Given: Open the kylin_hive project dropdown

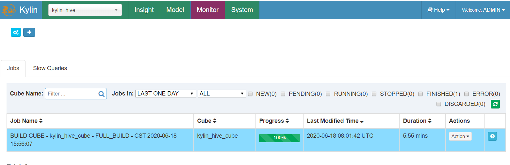Looking at the screenshot, I should [x=85, y=10].
